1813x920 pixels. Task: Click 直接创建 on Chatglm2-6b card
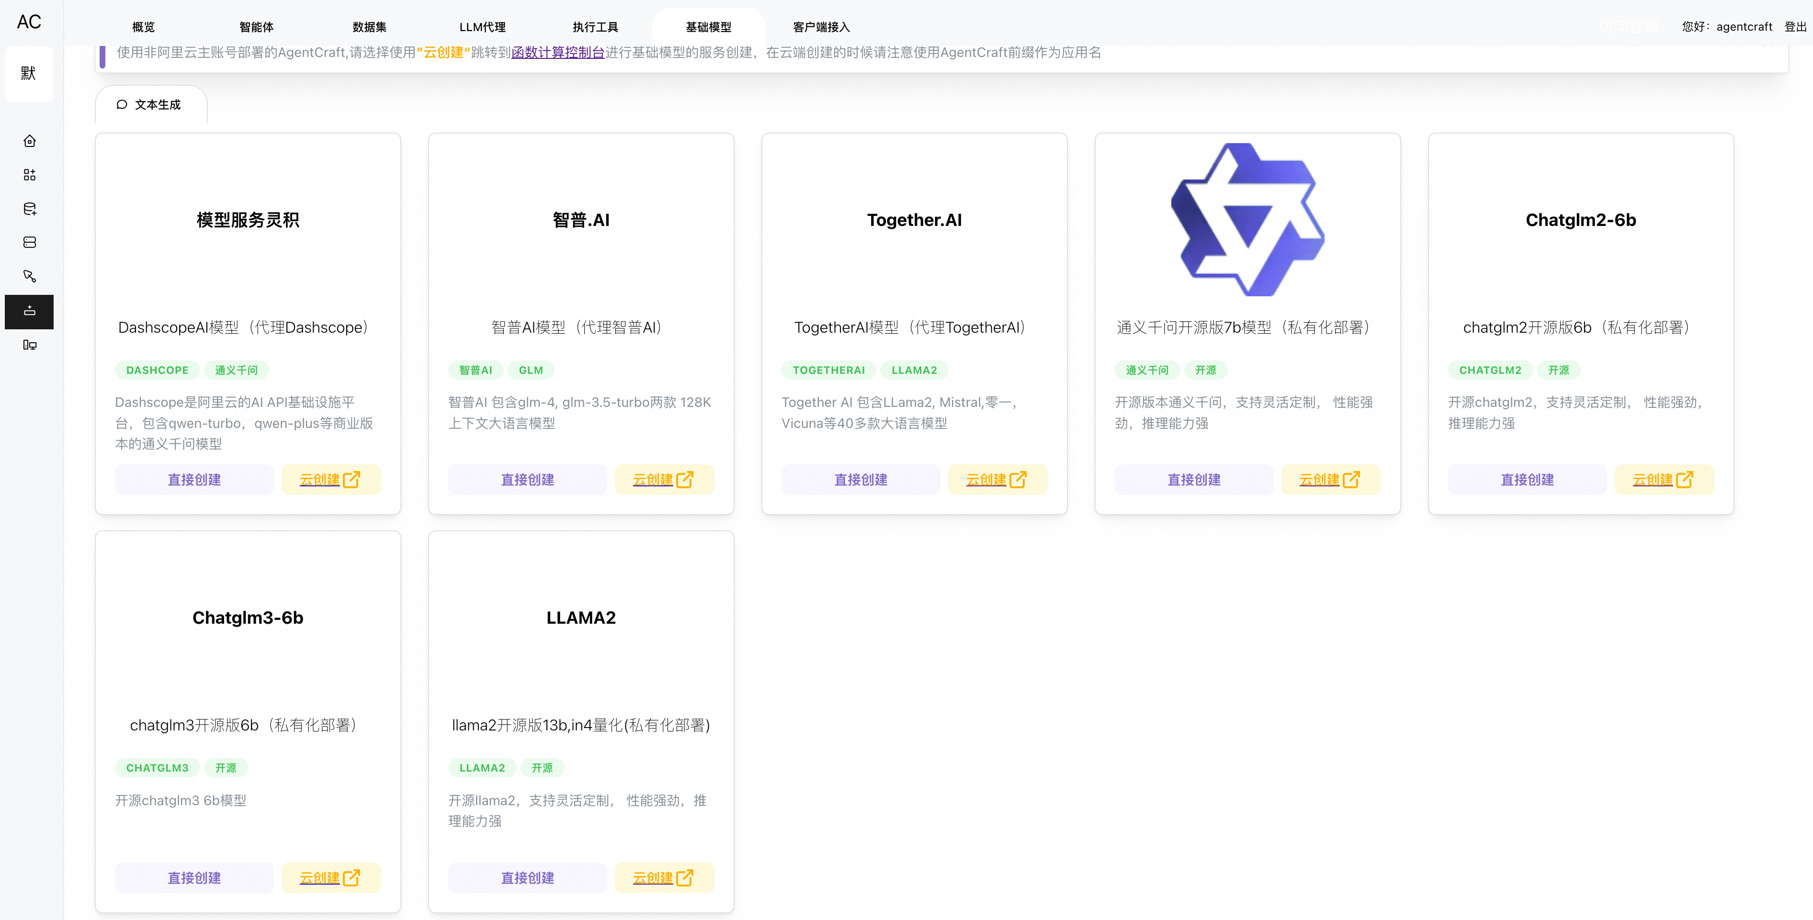pyautogui.click(x=1527, y=480)
